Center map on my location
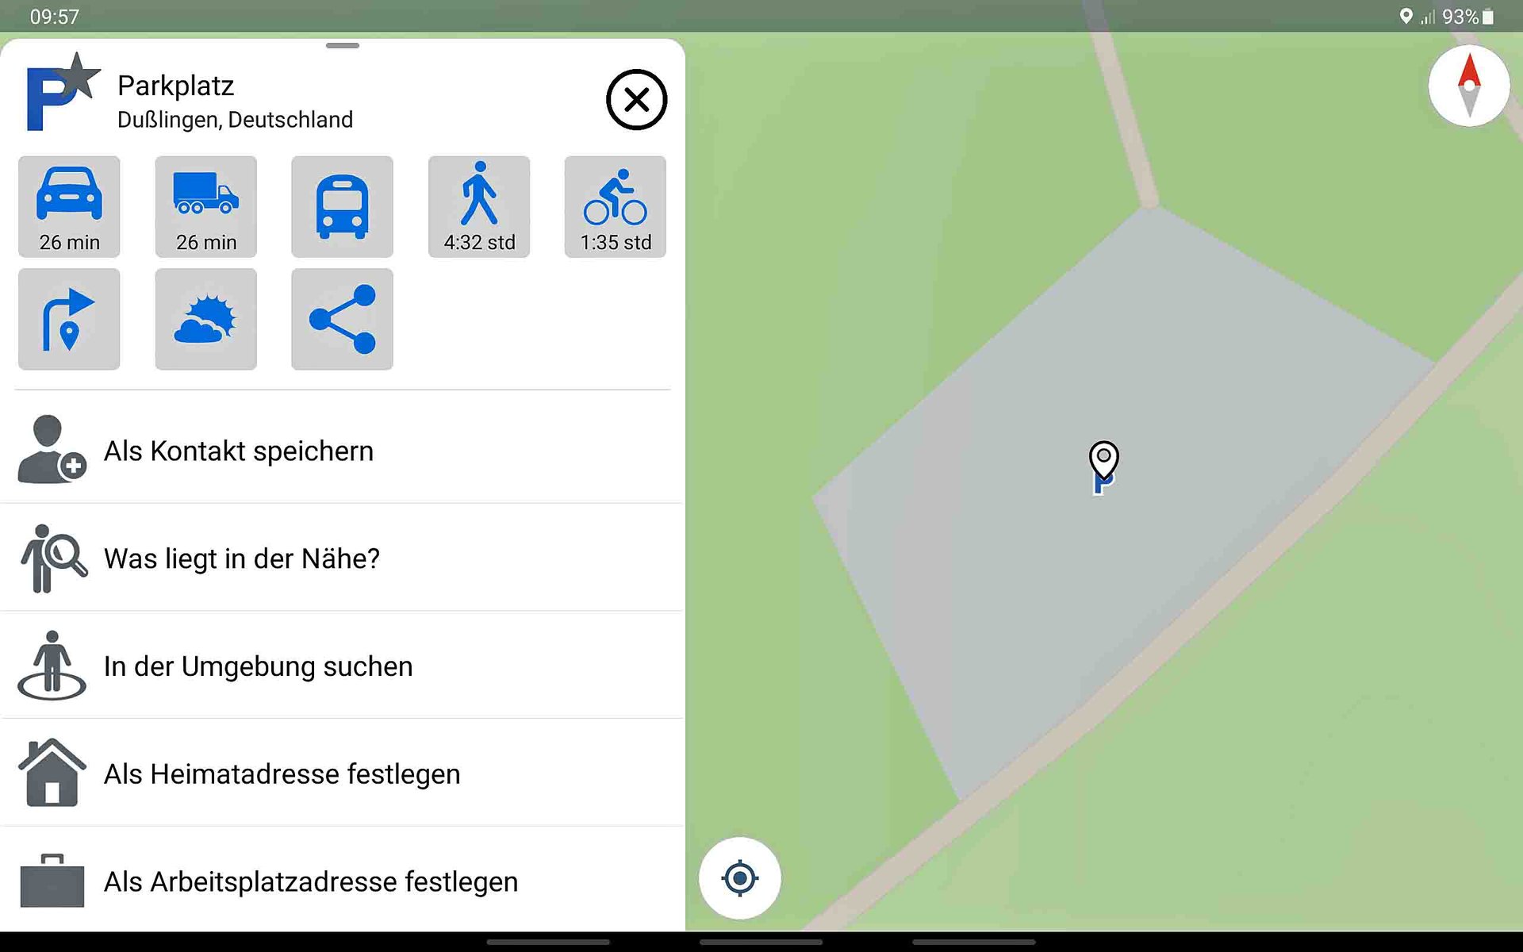Screen dimensions: 1523x952 tap(740, 878)
